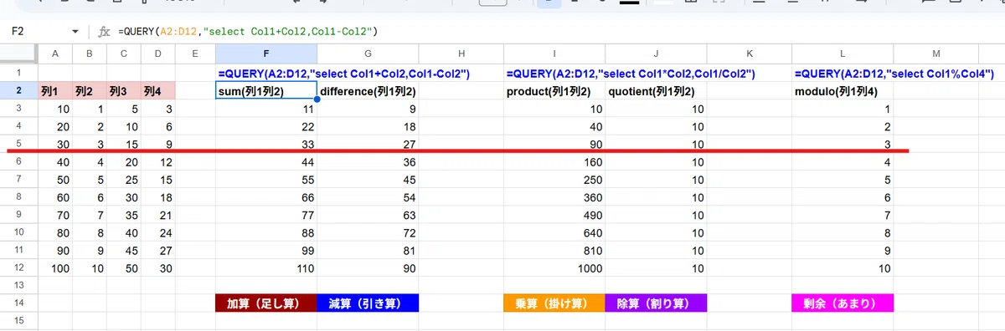Select row 2 header
This screenshot has height=331, width=1005.
click(x=18, y=90)
